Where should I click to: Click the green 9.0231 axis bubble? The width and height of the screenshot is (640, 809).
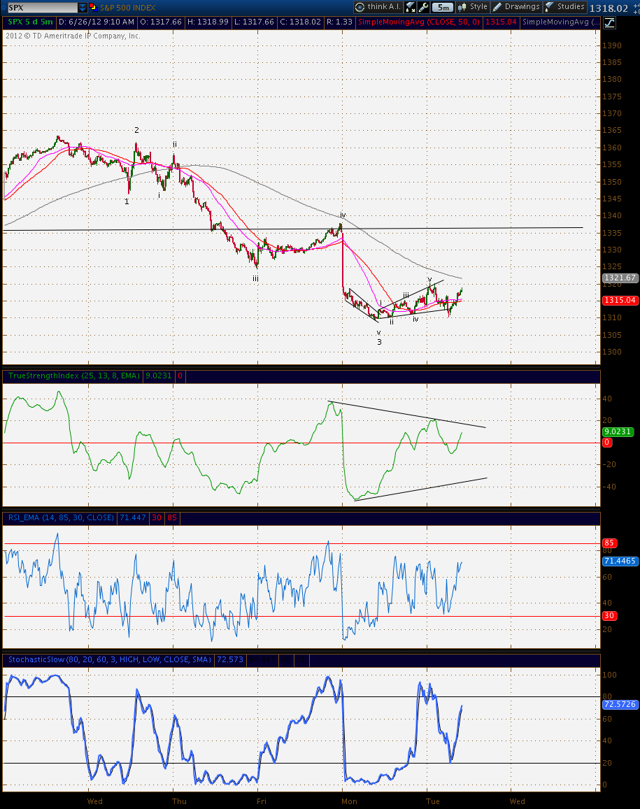pos(618,431)
